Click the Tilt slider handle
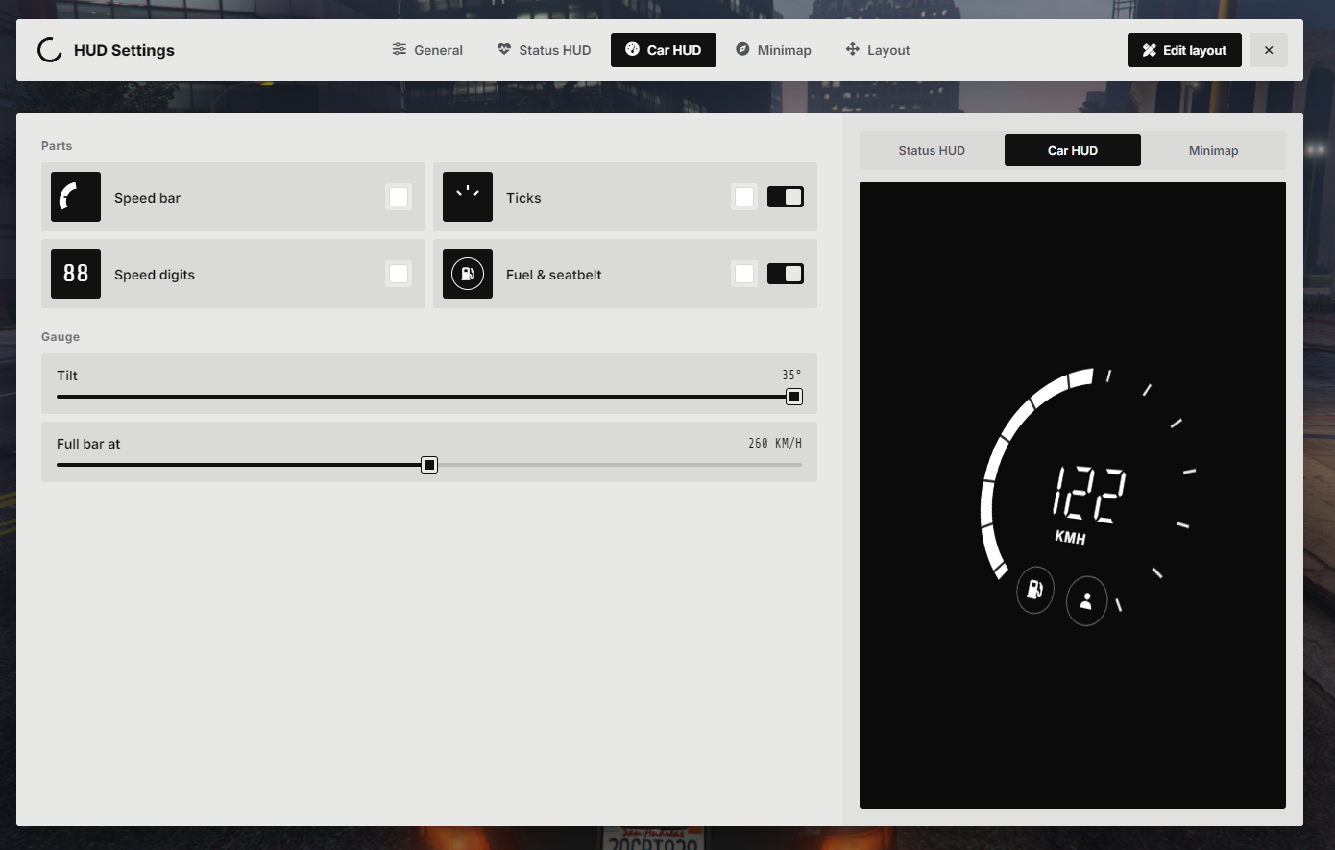Image resolution: width=1335 pixels, height=850 pixels. [x=794, y=397]
